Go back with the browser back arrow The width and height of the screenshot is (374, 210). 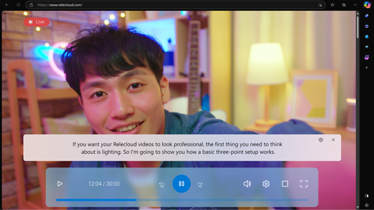click(x=7, y=5)
